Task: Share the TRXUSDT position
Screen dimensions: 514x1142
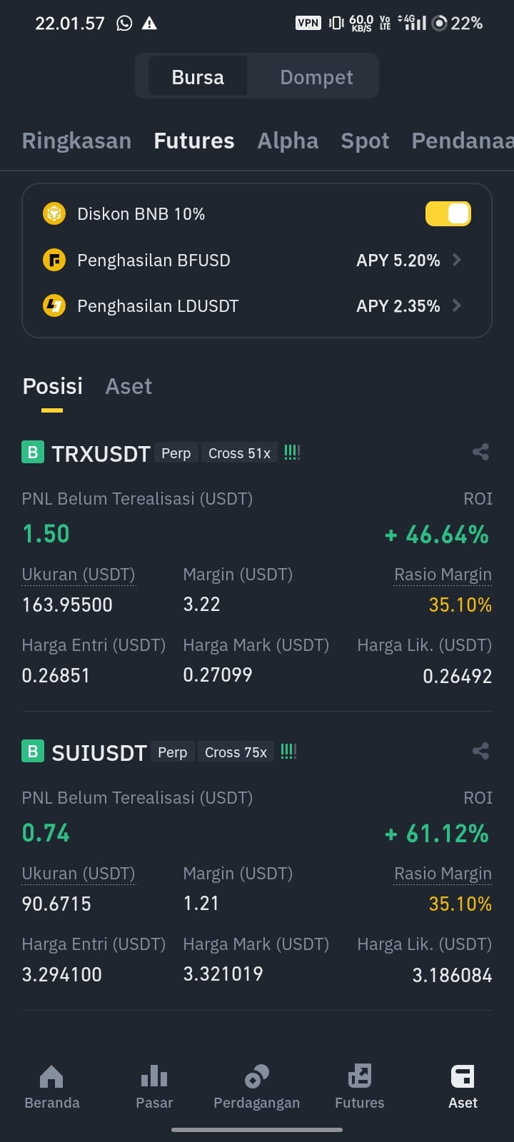Action: tap(480, 452)
